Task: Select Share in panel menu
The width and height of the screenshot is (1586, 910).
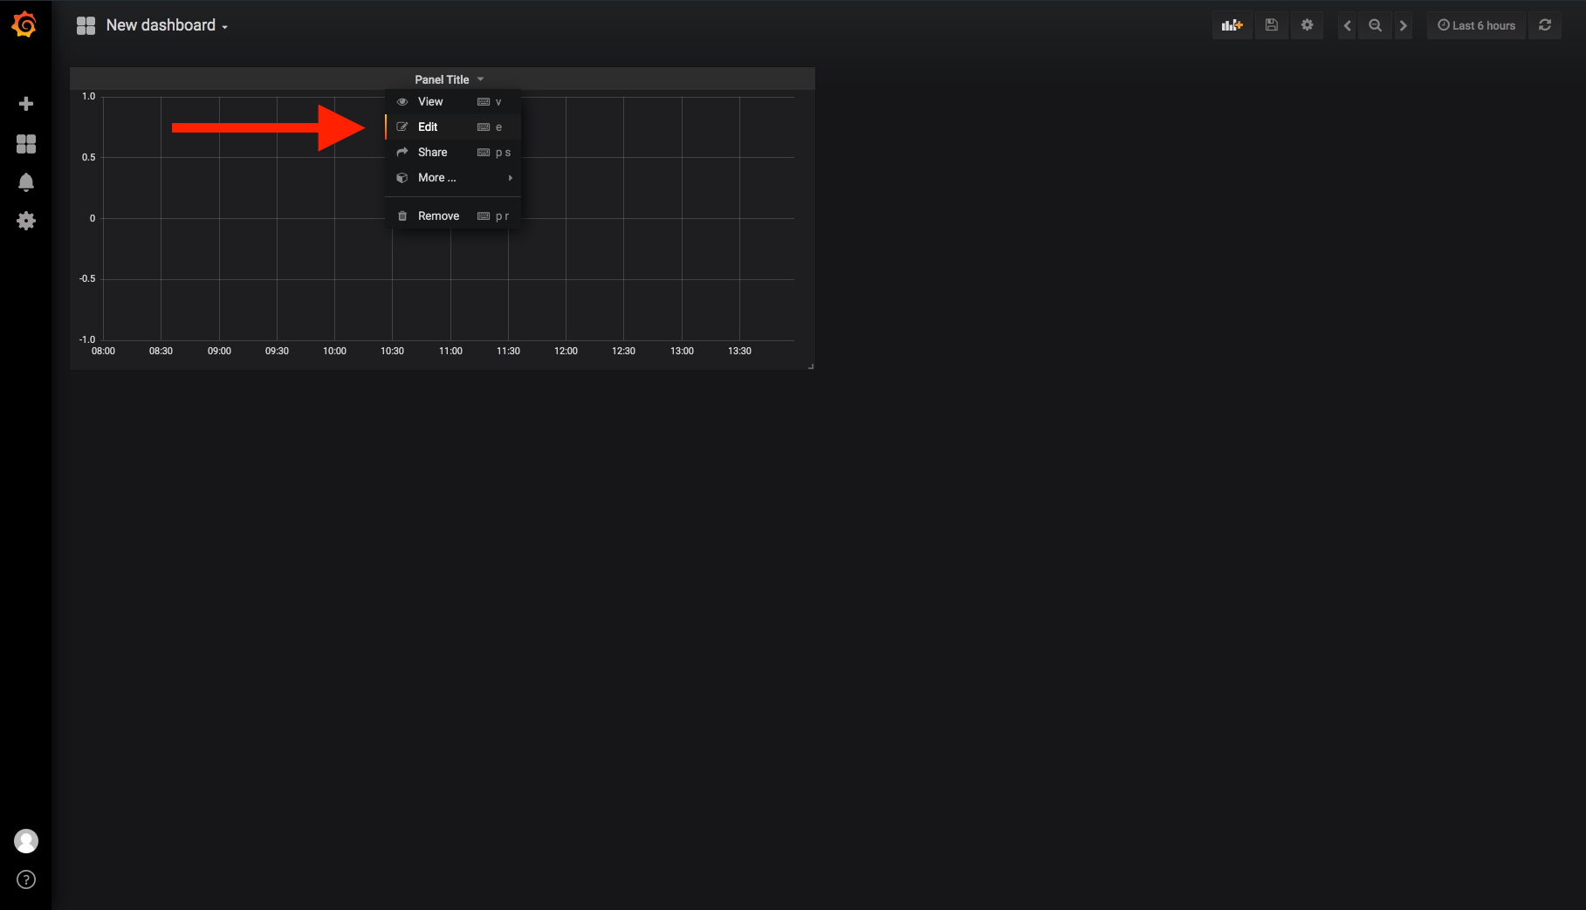Action: (x=453, y=153)
